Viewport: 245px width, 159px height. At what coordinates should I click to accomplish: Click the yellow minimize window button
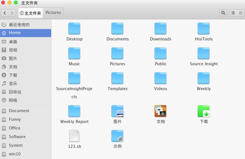tap(9, 3)
